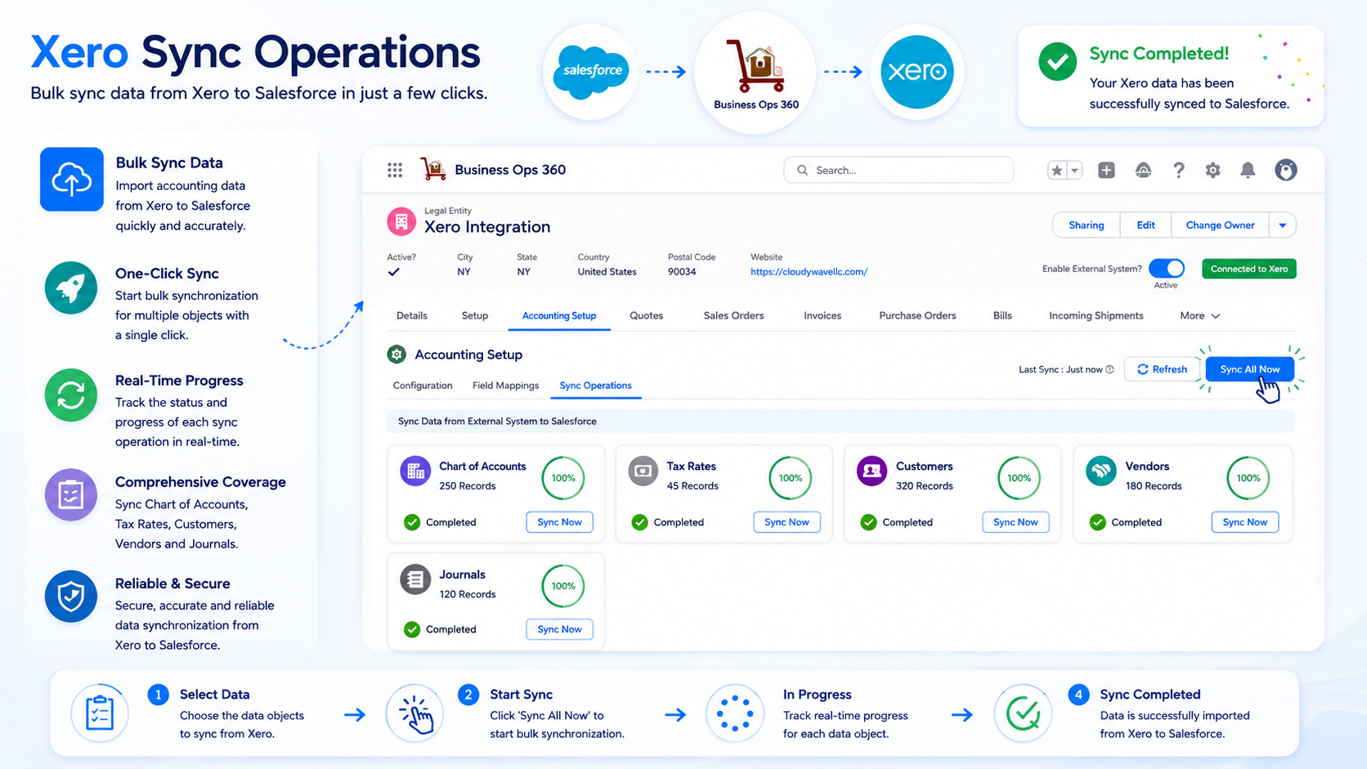Open the user profile avatar

pyautogui.click(x=1286, y=170)
